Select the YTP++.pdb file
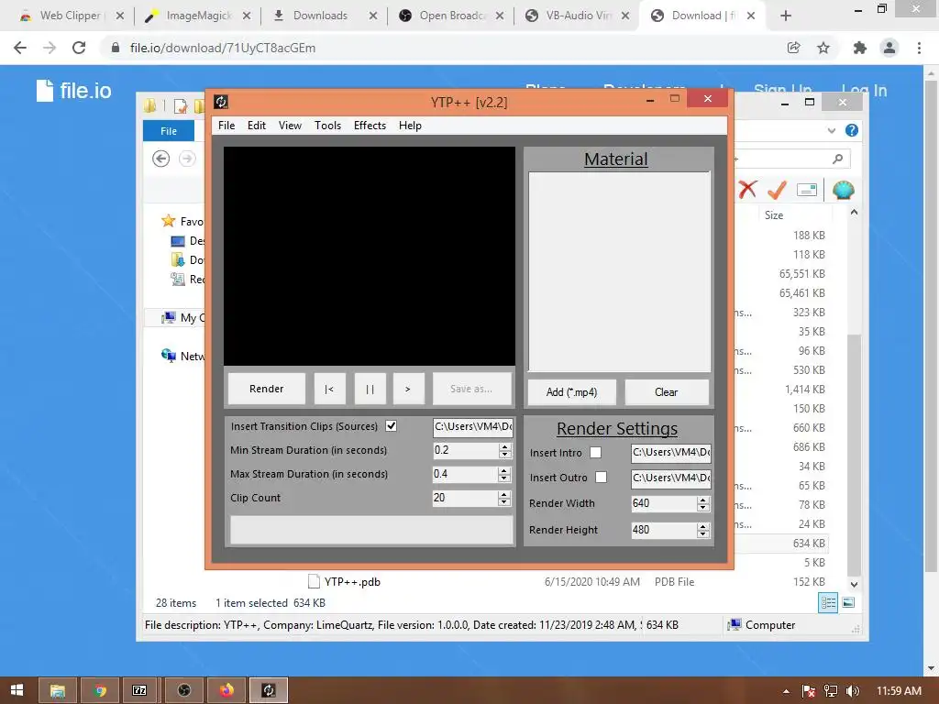Screen dimensions: 939x704 click(352, 582)
